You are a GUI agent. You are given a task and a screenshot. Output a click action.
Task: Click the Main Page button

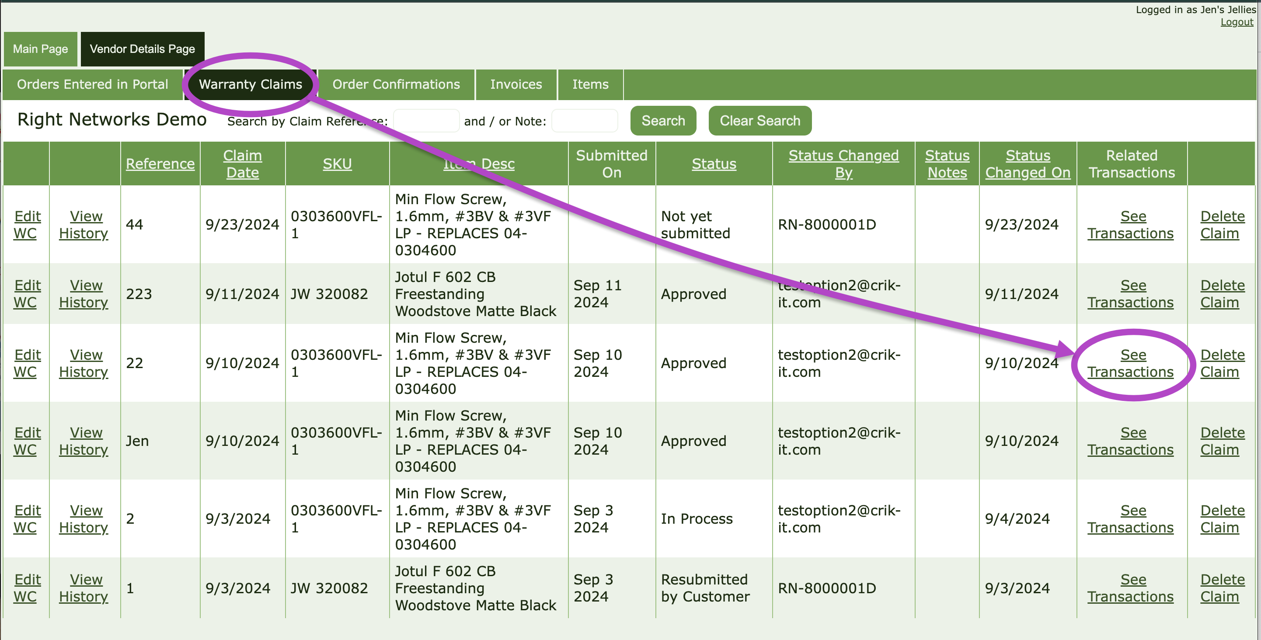click(x=40, y=49)
